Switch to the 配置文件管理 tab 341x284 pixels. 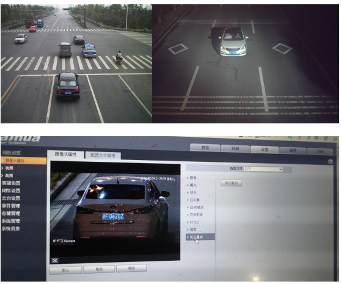103,155
